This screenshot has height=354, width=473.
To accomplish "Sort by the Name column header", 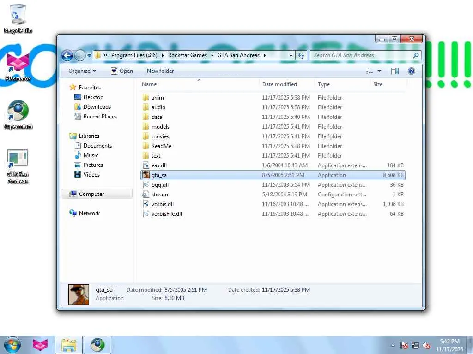I will [x=199, y=84].
